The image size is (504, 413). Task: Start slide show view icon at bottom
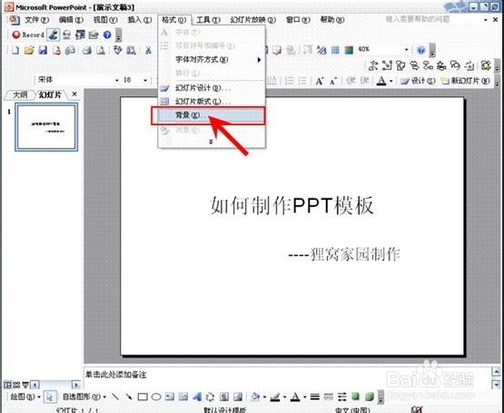[25, 384]
